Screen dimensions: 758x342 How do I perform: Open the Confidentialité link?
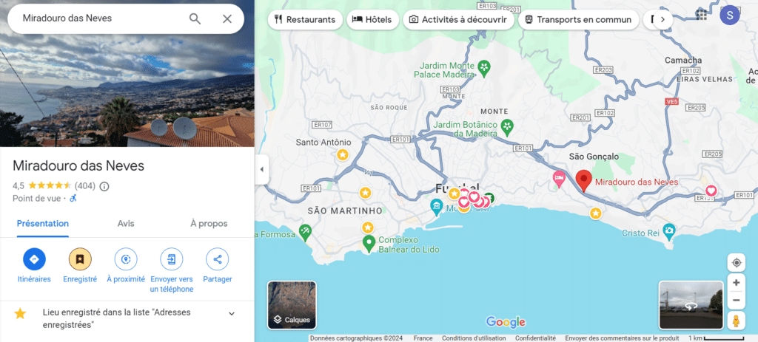(535, 338)
